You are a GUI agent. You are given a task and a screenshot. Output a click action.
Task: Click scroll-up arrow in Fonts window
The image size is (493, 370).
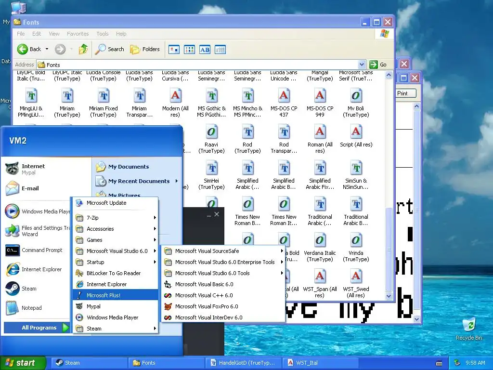tap(389, 75)
